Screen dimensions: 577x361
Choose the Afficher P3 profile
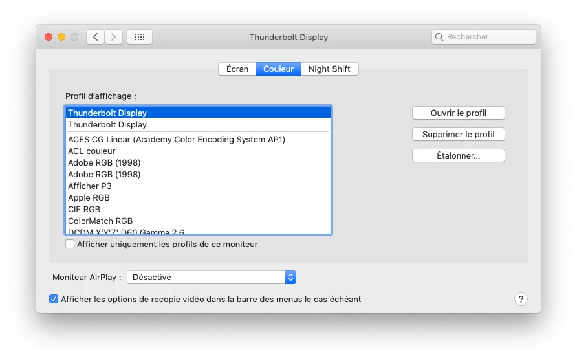(198, 186)
